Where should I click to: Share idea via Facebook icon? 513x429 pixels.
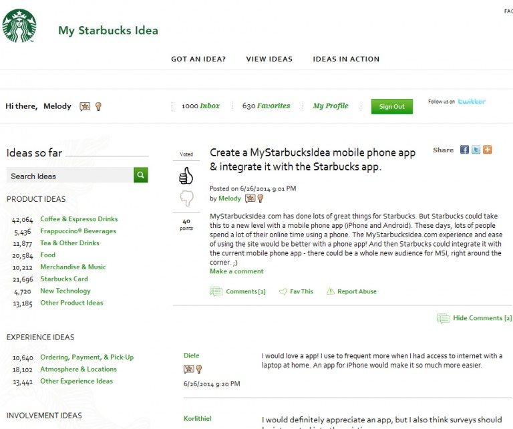[464, 150]
